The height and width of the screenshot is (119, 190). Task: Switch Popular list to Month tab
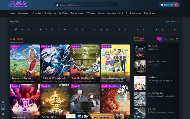click(172, 39)
